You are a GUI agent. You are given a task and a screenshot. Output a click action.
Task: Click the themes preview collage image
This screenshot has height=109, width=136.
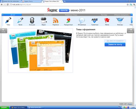coord(41,51)
